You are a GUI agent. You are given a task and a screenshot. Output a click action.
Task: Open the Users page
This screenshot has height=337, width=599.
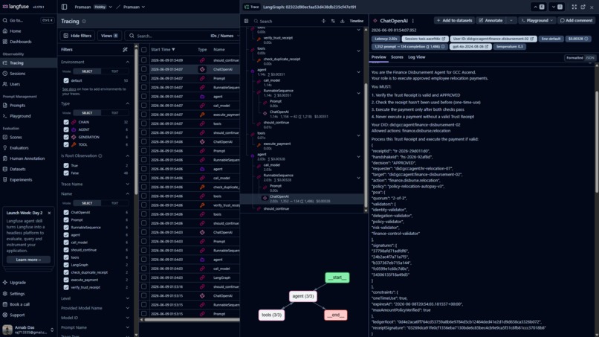[15, 84]
